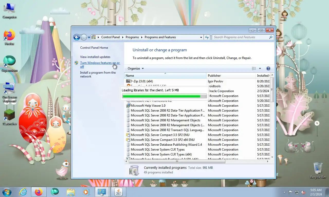Image resolution: width=329 pixels, height=197 pixels.
Task: Refresh the Programs and Features list
Action: tap(207, 37)
